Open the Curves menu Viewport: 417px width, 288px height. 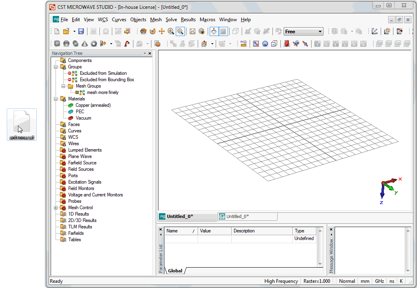tap(119, 20)
